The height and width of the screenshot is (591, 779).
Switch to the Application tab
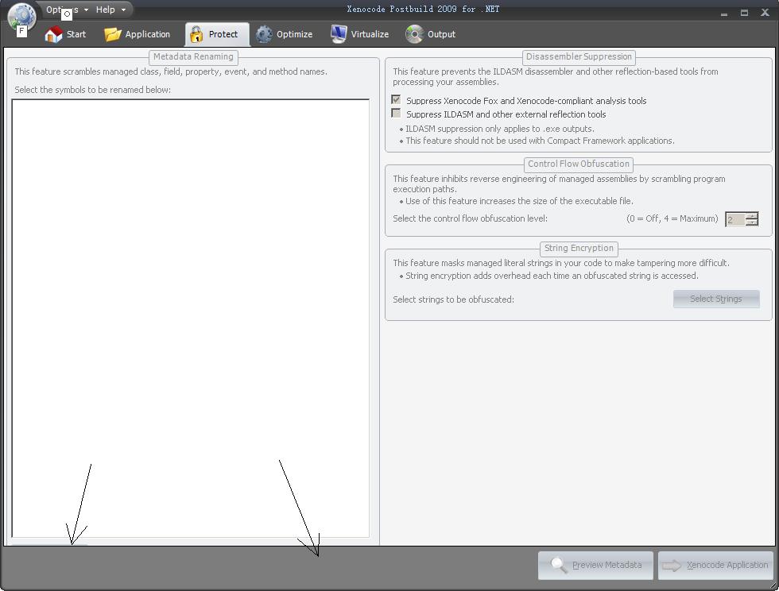pyautogui.click(x=137, y=34)
